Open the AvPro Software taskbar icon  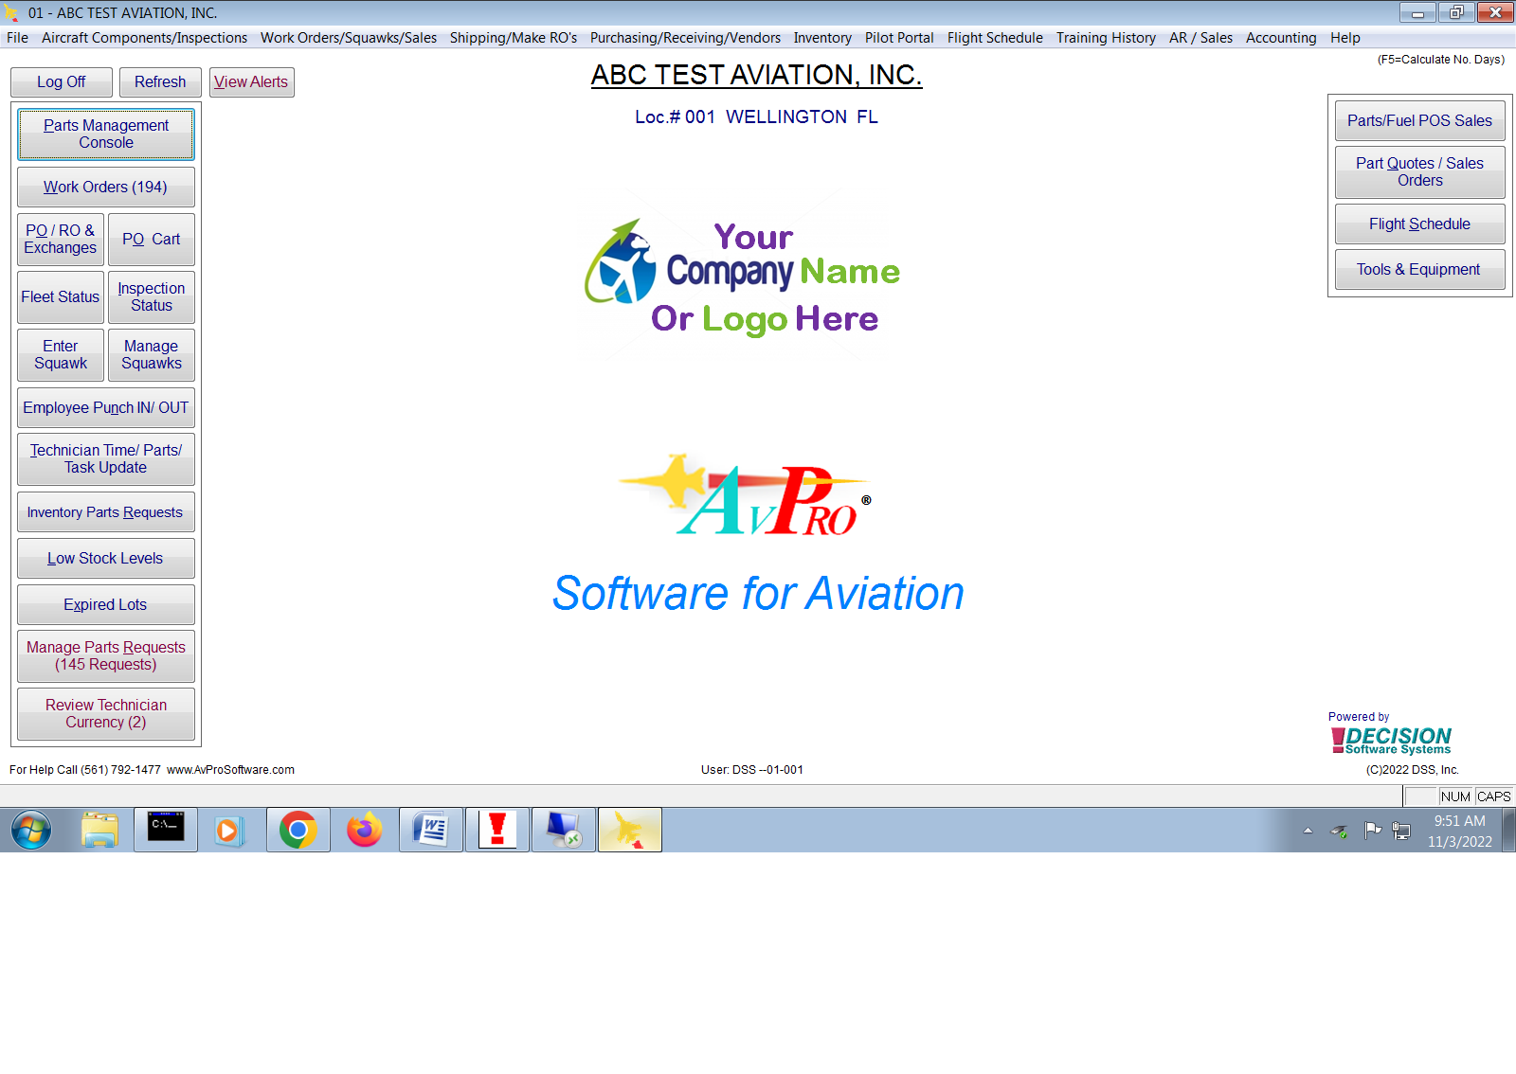point(629,830)
